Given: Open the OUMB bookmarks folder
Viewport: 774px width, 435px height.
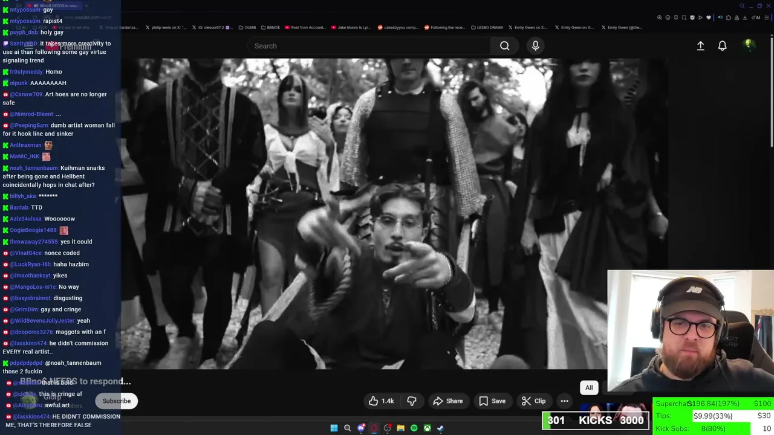Looking at the screenshot, I should click(x=247, y=27).
